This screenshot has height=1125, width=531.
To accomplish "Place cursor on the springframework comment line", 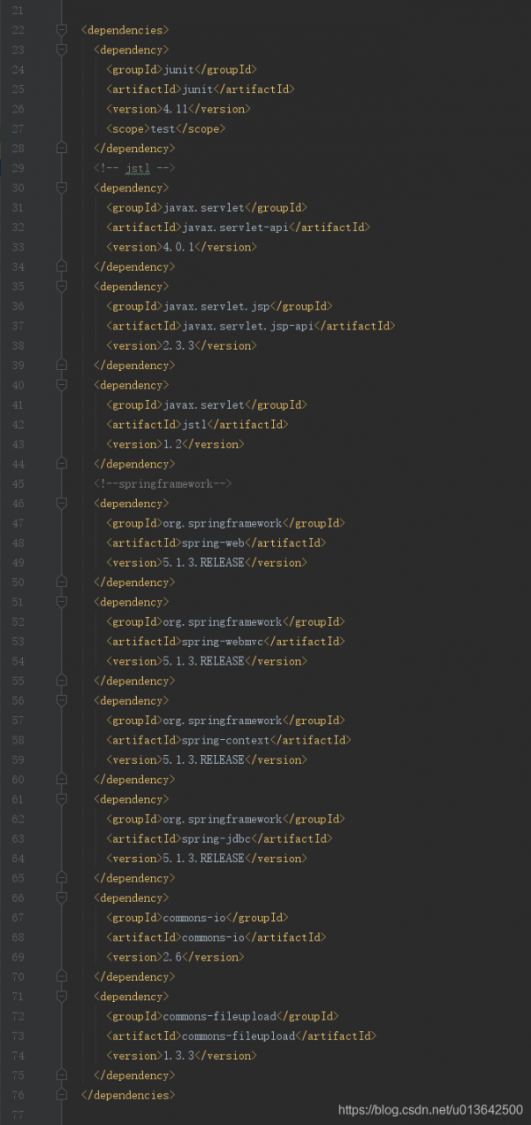I will click(162, 484).
